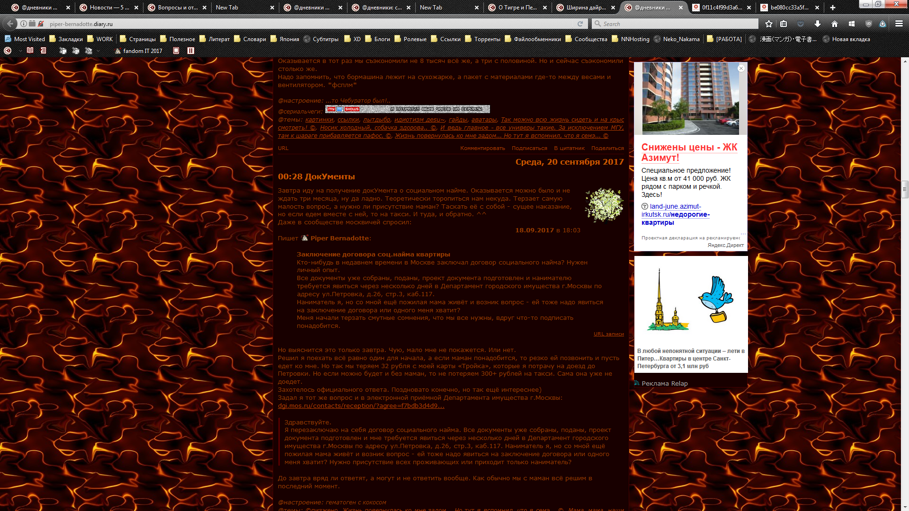Screen dimensions: 909x511
Task: Open the fandom IT 2017 bookmark
Action: click(139, 51)
